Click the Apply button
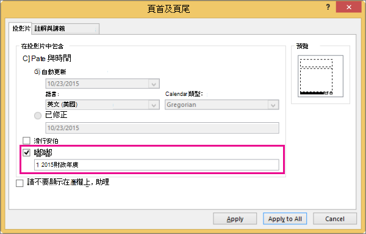Viewport: 366px width, 234px height. pos(235,219)
